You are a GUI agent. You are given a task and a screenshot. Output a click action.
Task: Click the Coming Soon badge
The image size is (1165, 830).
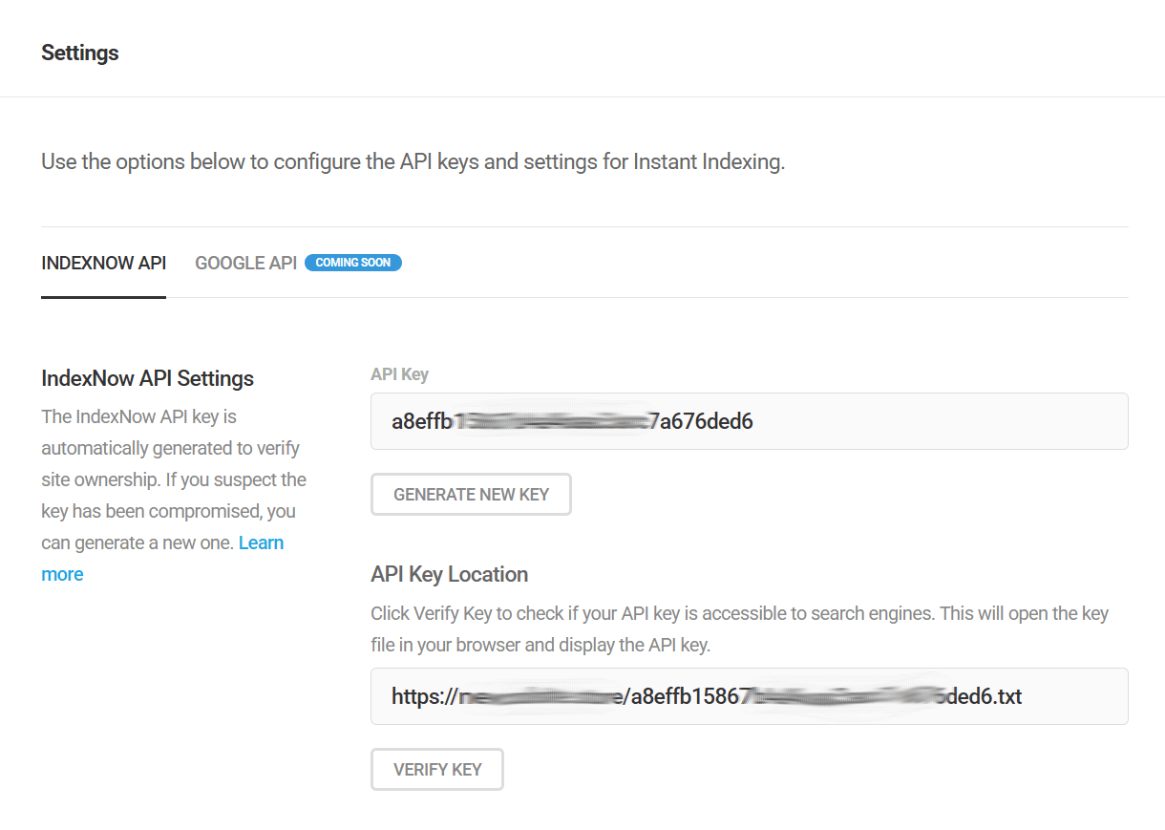click(353, 263)
